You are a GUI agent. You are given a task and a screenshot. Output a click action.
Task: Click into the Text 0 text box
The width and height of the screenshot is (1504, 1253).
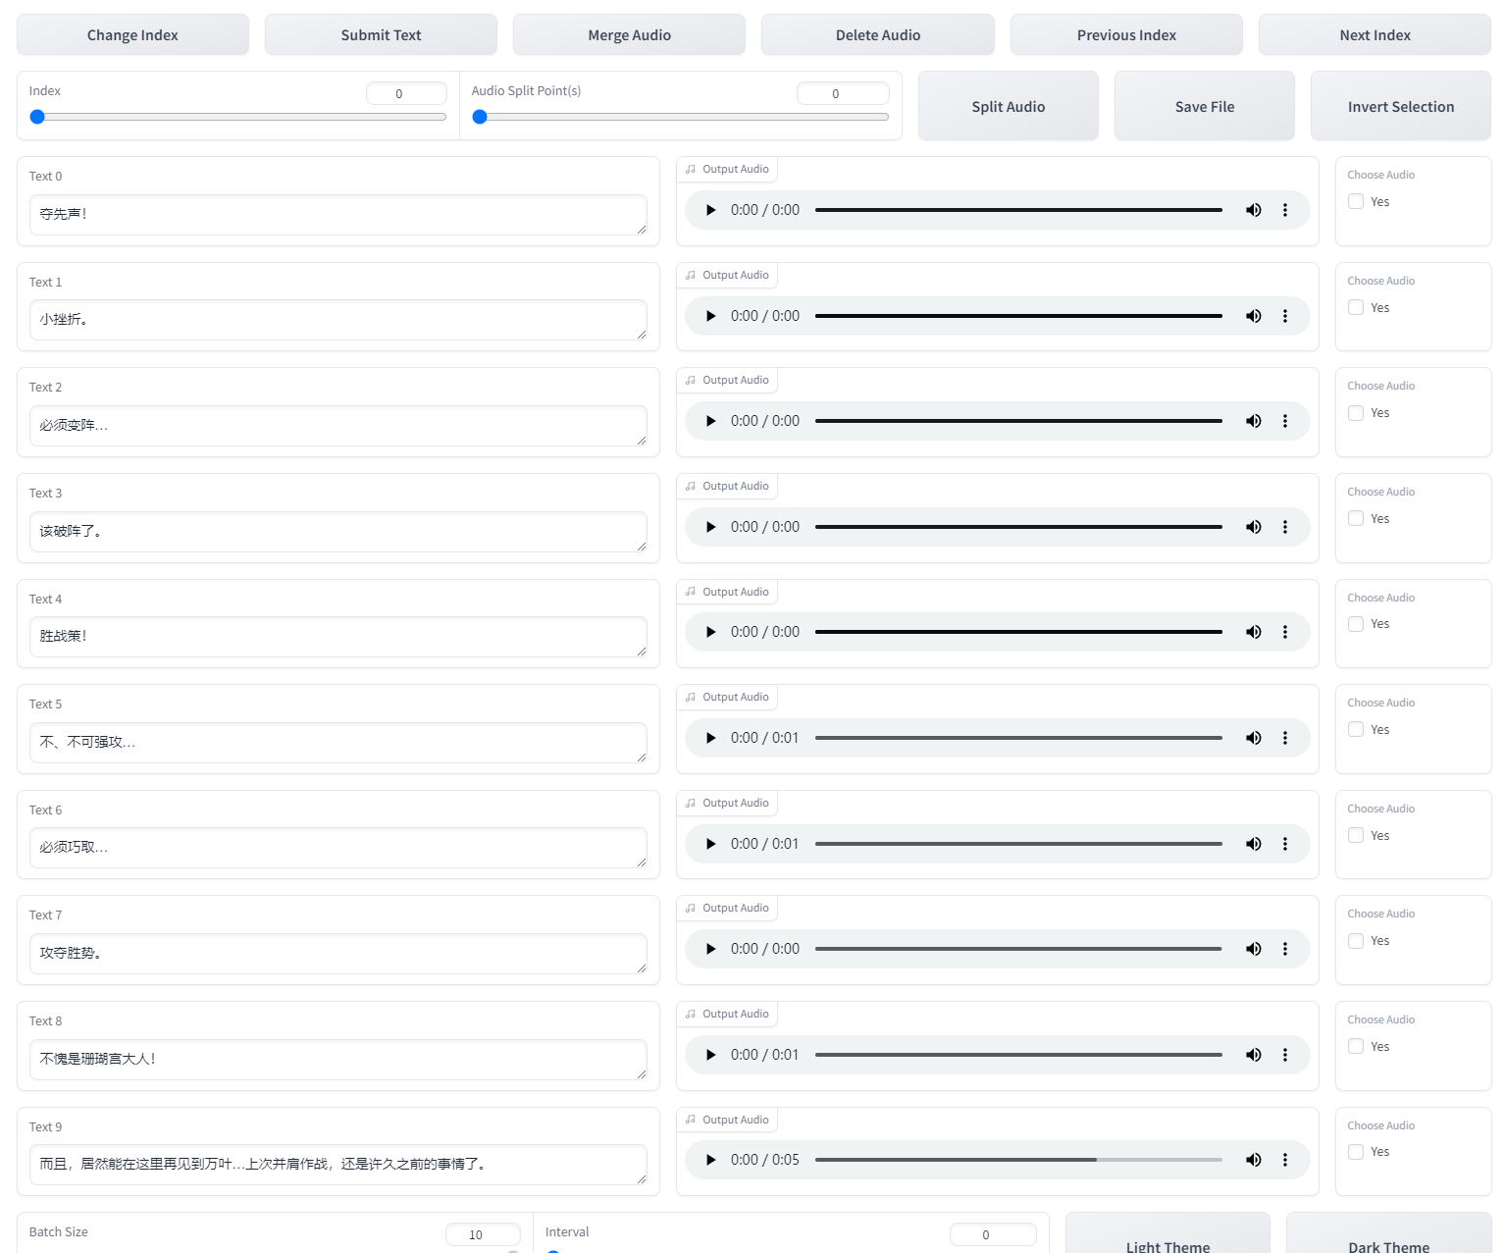(338, 215)
